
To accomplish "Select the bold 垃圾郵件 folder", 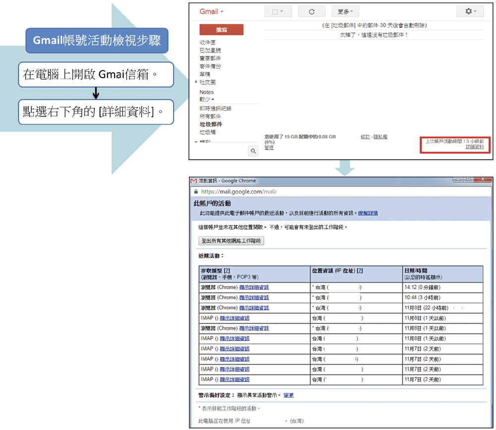I will pyautogui.click(x=211, y=124).
